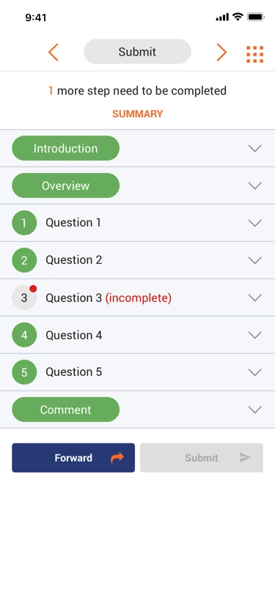Expand the Question 5 chevron
The height and width of the screenshot is (595, 275).
255,372
